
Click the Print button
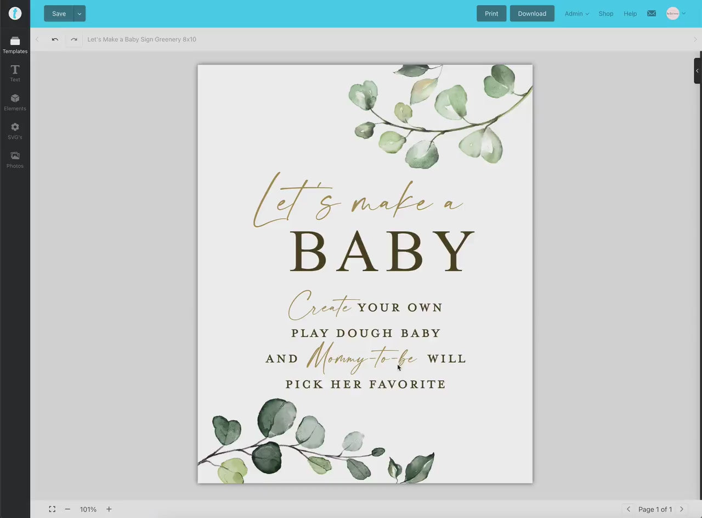[x=491, y=14]
